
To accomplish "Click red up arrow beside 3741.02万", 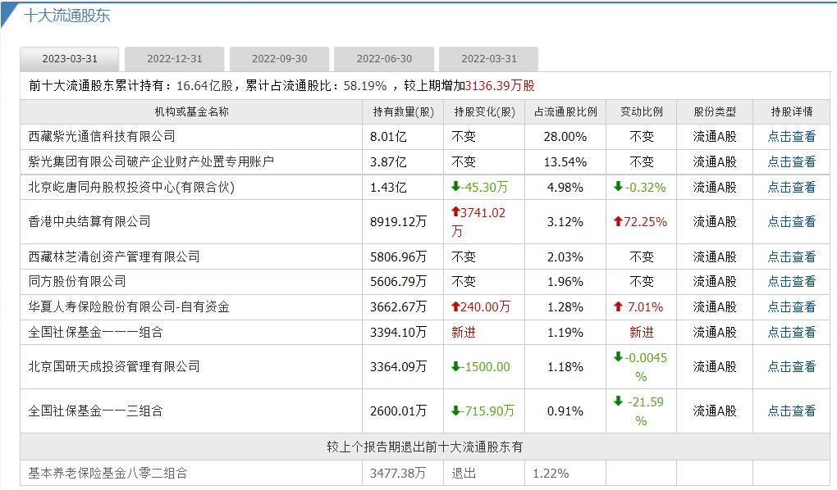I will point(455,213).
